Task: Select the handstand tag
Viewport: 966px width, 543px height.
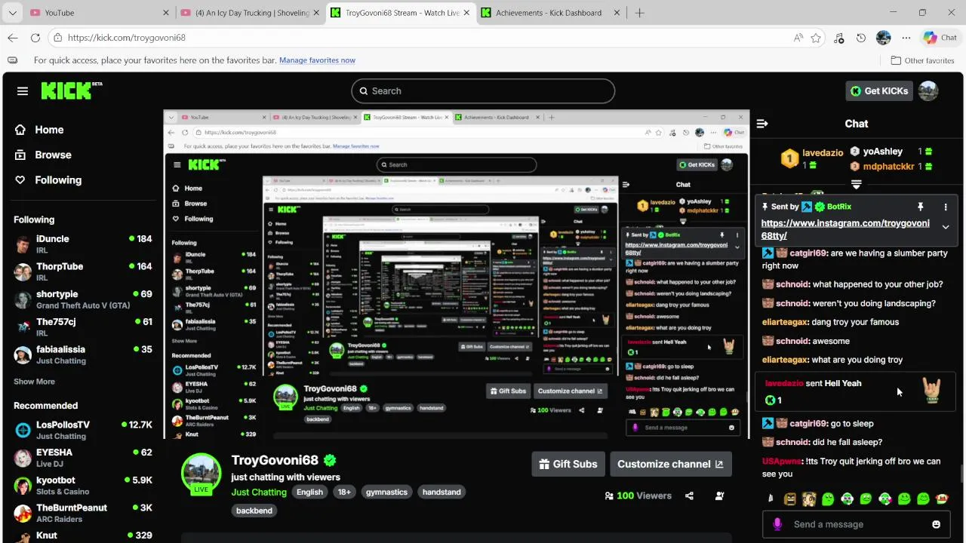Action: pyautogui.click(x=441, y=492)
